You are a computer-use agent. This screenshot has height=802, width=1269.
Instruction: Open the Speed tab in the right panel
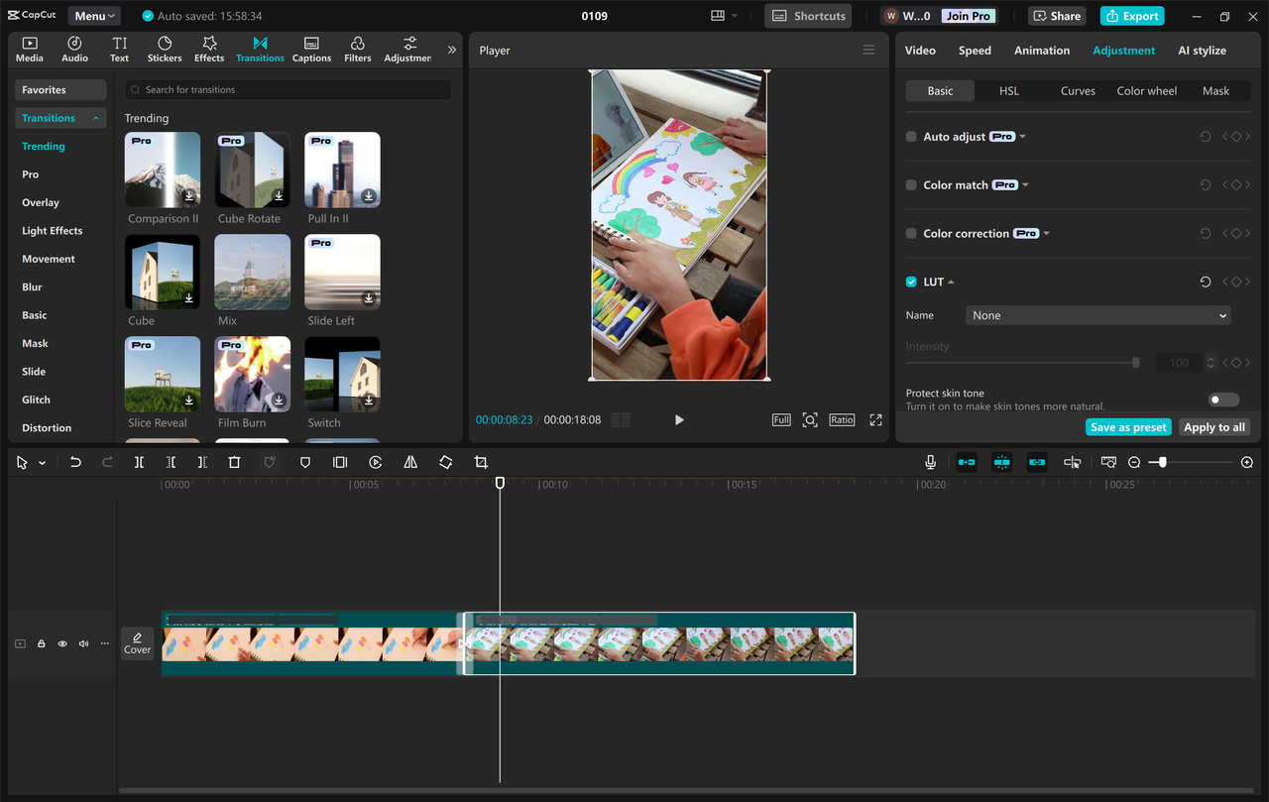975,50
